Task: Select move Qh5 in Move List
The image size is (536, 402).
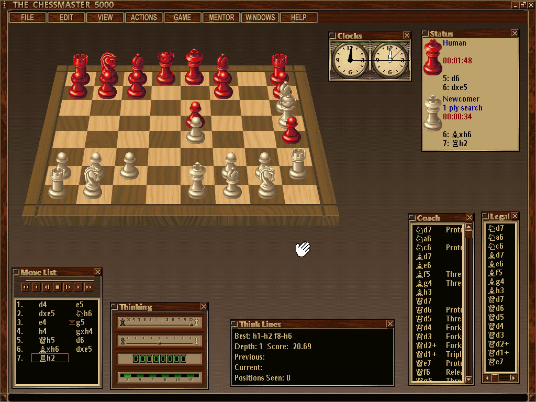Action: 47,340
